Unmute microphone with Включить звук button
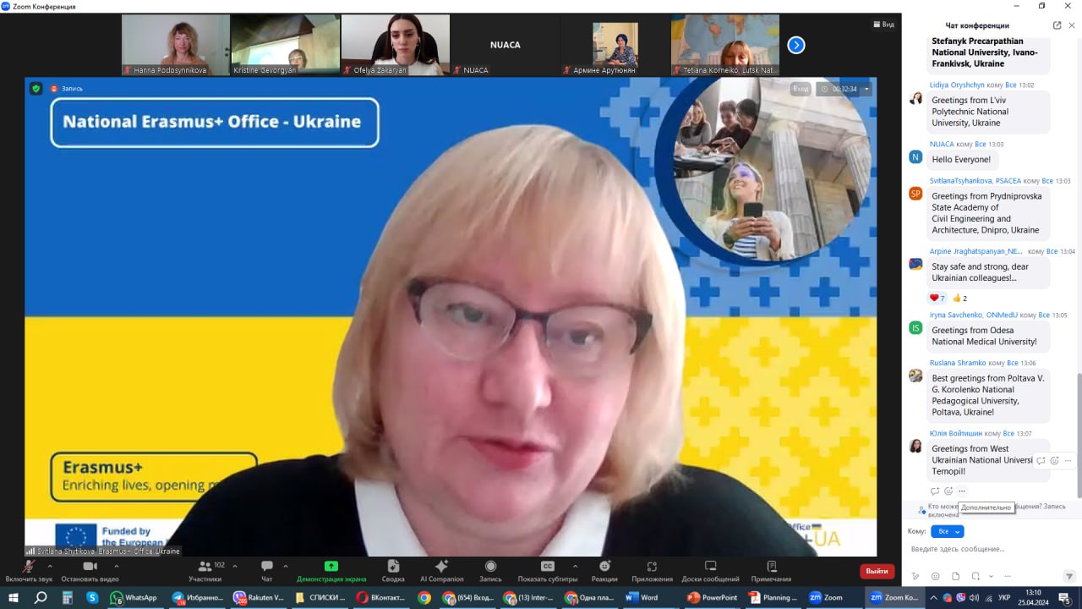Screen dimensions: 1082x609 [x=29, y=570]
